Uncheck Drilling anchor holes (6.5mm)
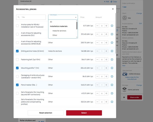 pos(17,51)
